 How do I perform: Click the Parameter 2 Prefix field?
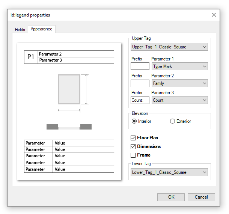pyautogui.click(x=140, y=83)
